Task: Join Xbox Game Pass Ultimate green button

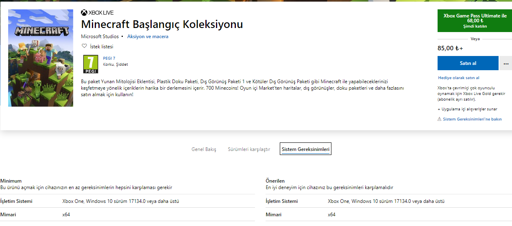Action: coord(475,21)
